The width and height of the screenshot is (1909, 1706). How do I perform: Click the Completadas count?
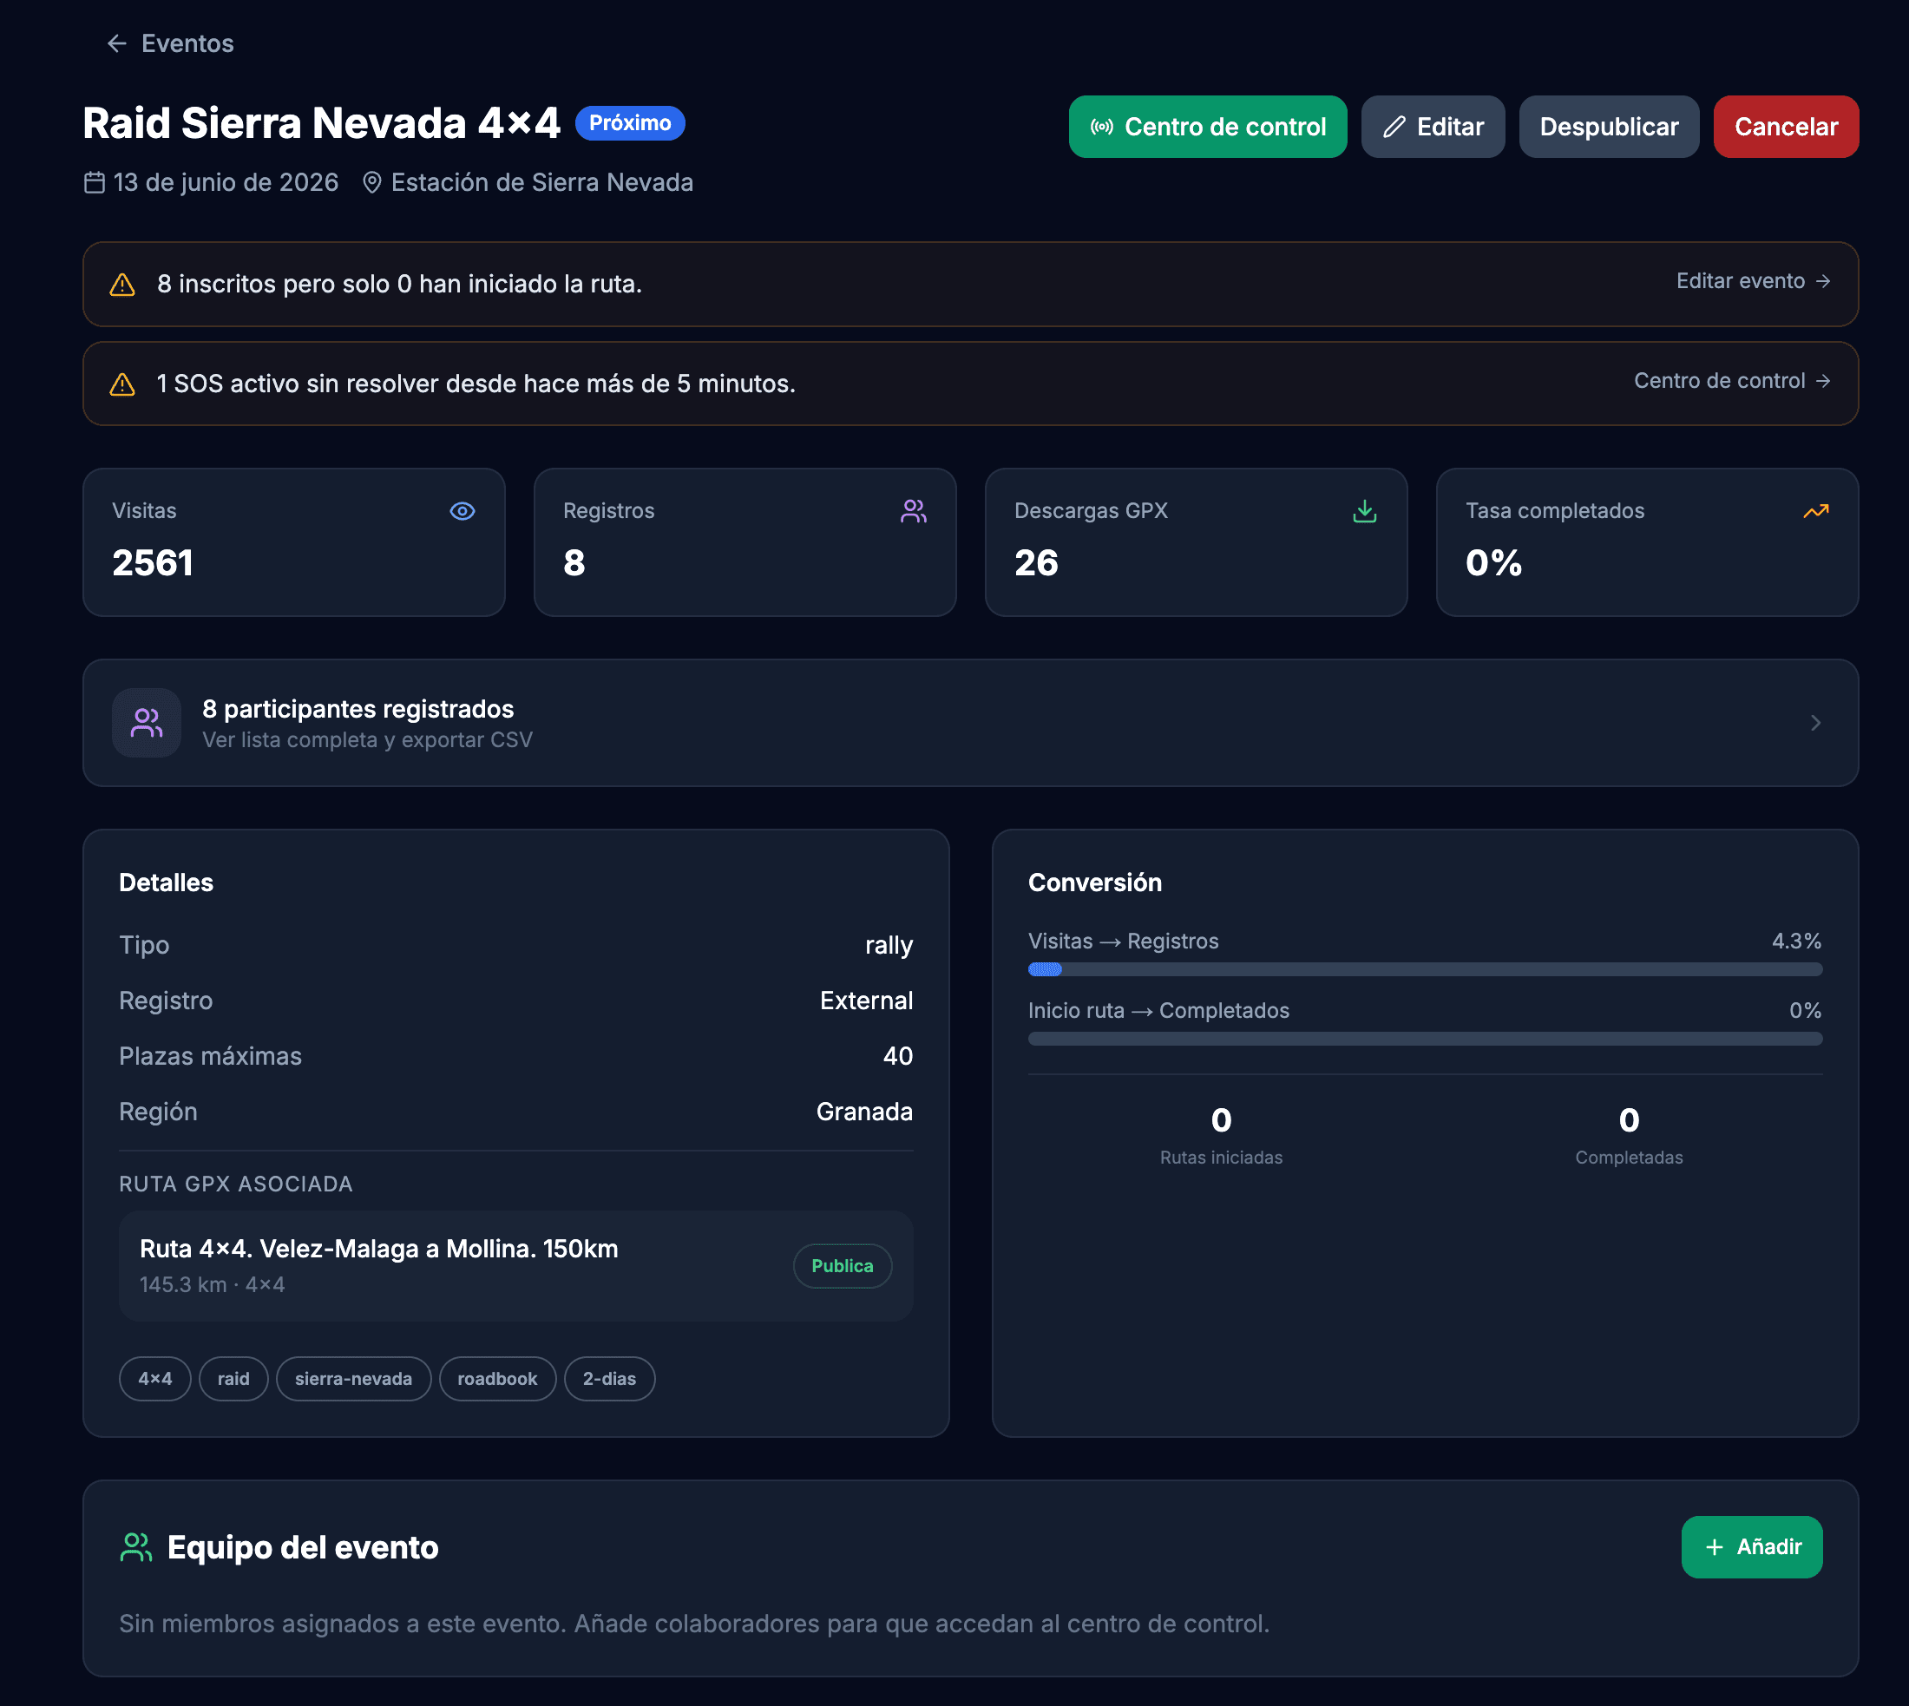click(1629, 1120)
